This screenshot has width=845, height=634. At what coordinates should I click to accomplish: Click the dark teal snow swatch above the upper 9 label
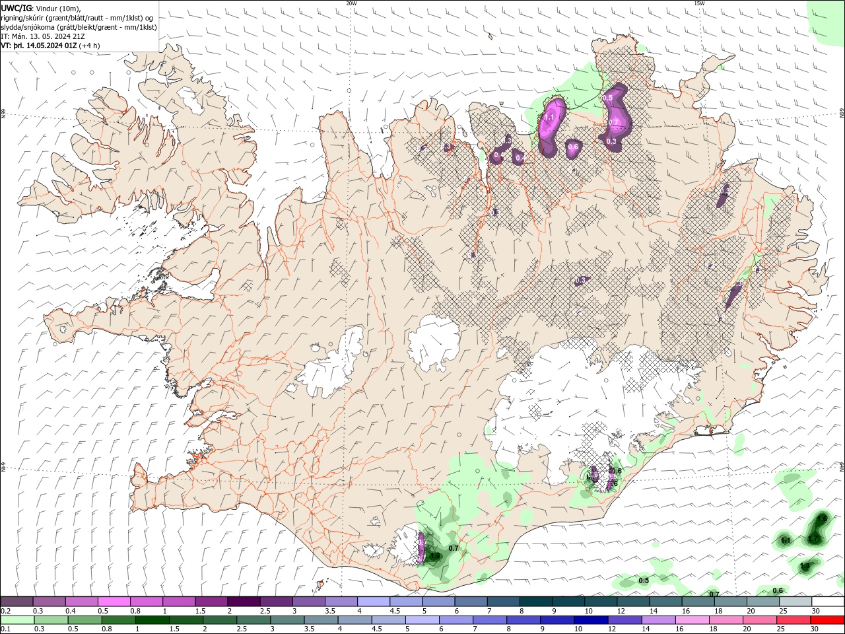tap(569, 601)
